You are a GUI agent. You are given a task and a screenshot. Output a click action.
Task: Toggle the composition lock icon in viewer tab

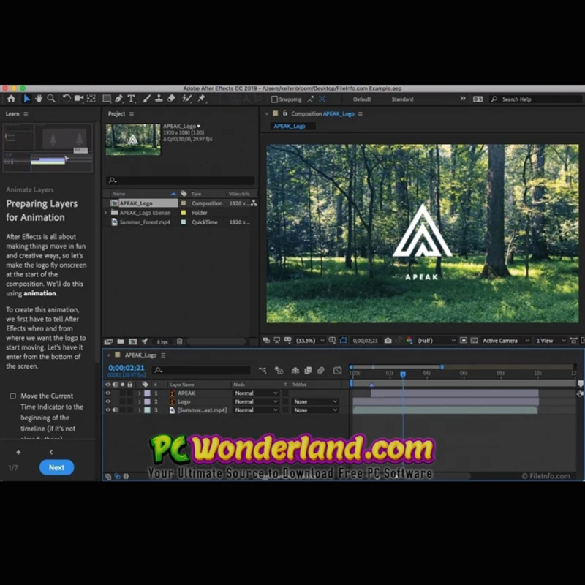(285, 113)
